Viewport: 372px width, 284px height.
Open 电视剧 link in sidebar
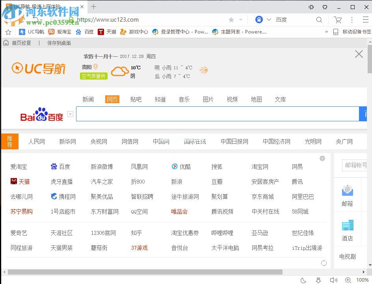click(x=347, y=256)
